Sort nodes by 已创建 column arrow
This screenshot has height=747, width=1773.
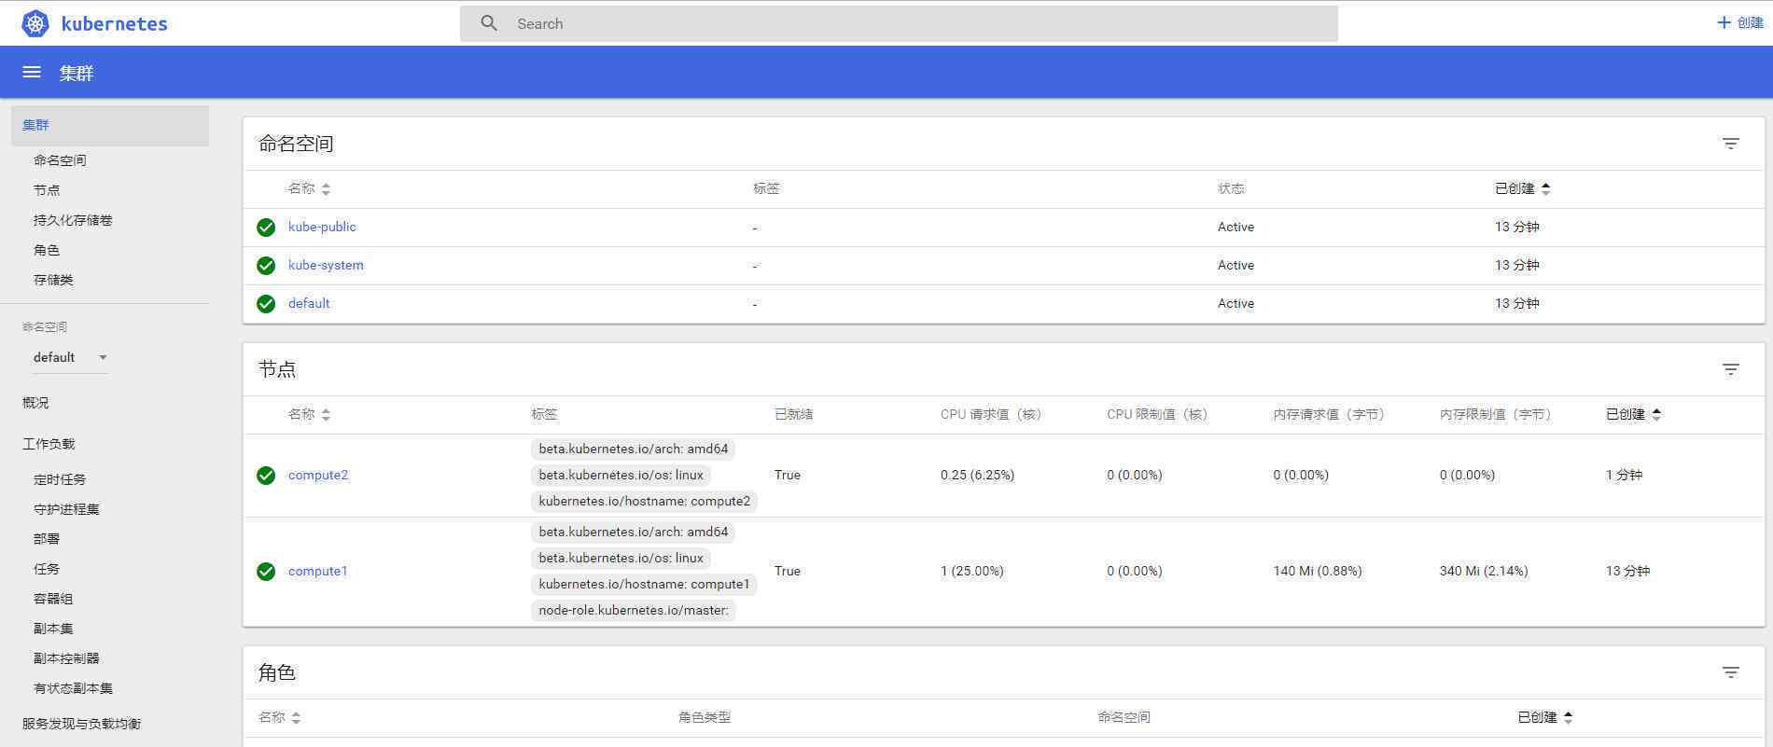click(1656, 414)
